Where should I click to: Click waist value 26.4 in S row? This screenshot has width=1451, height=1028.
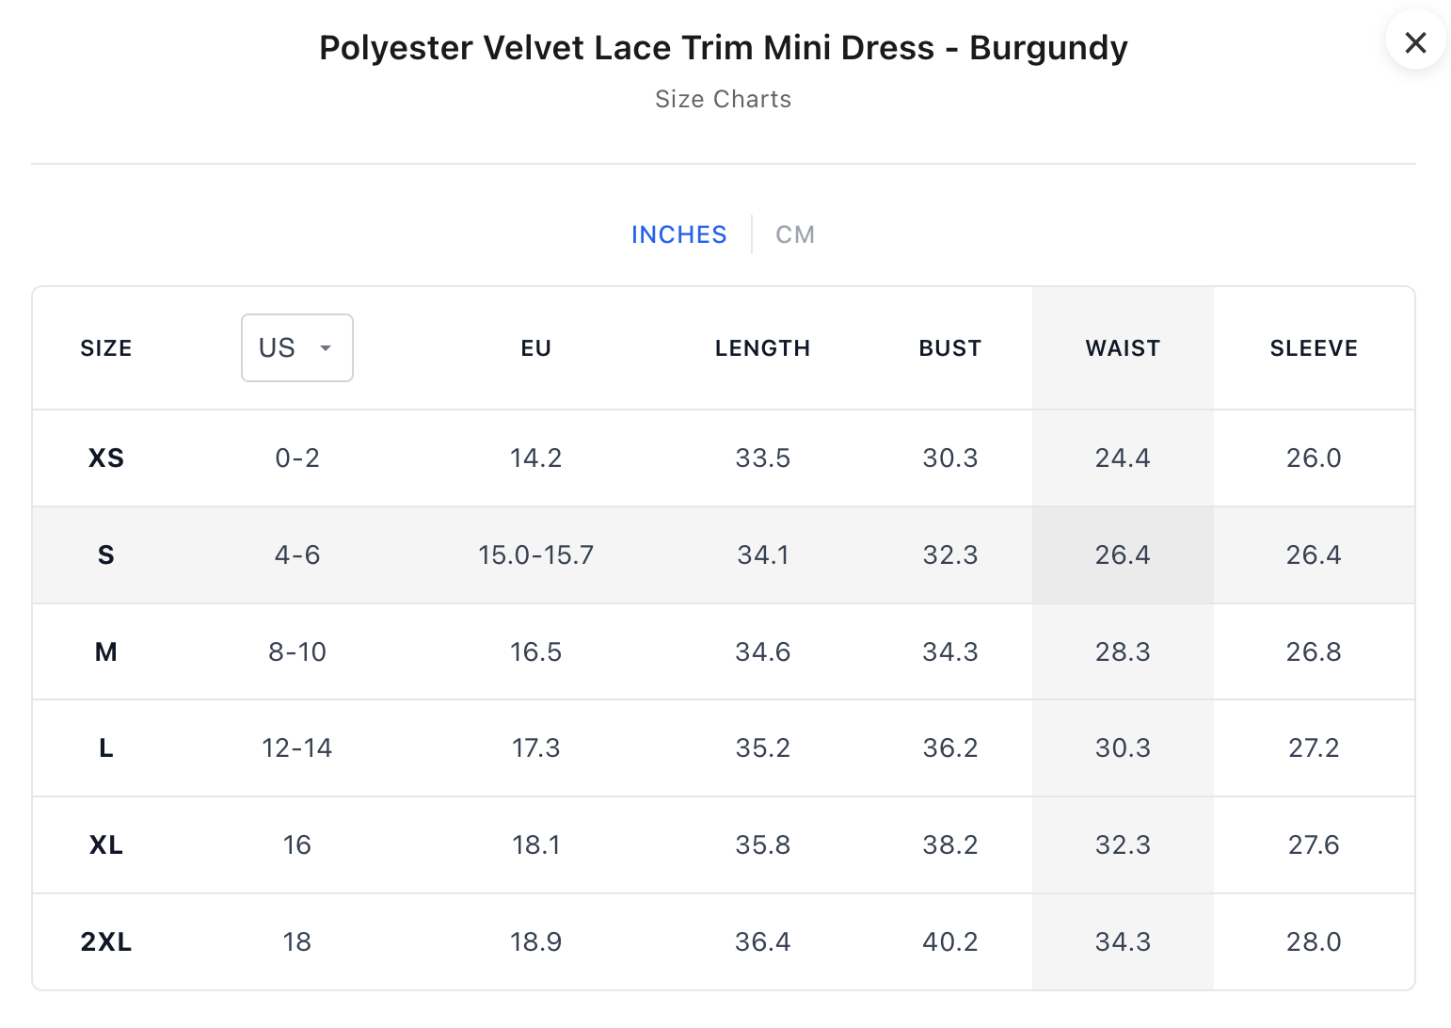coord(1122,555)
